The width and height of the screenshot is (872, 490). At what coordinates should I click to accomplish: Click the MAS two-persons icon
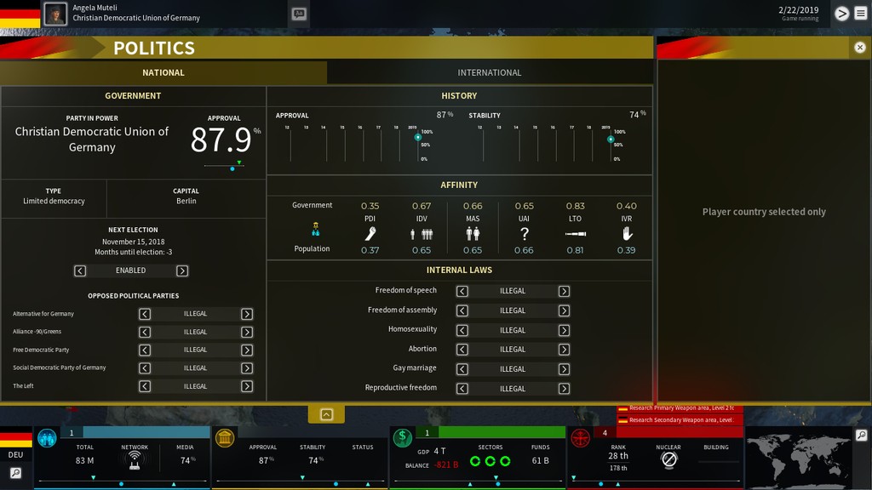point(473,234)
